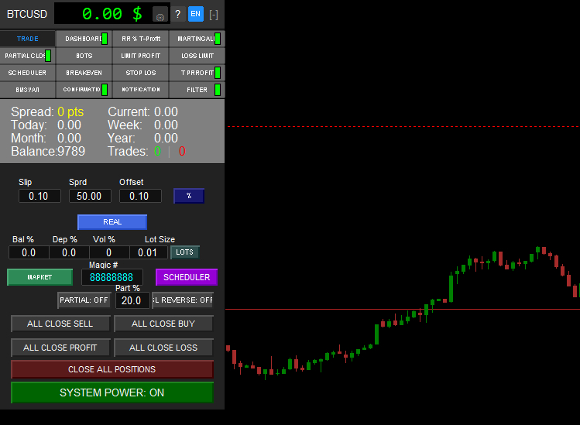Click the Magic # input field
The image size is (580, 425).
coord(112,277)
